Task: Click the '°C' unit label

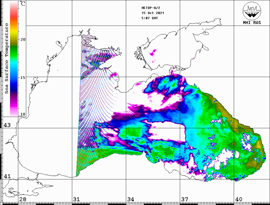Action: [23, 3]
